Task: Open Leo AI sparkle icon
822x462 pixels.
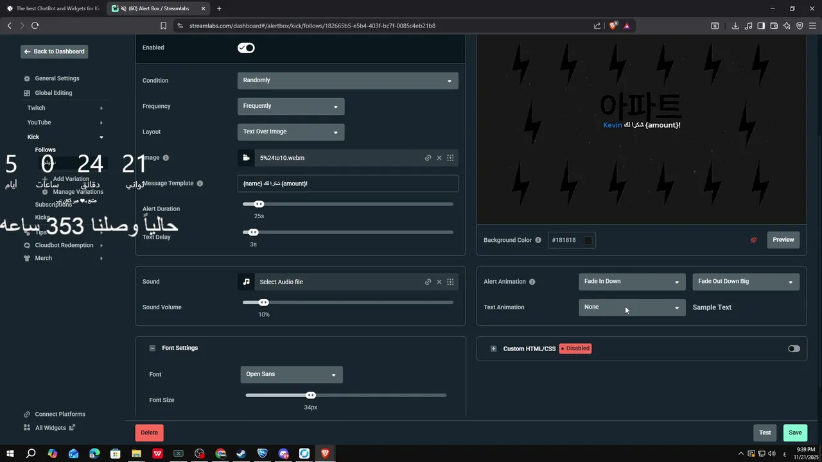Action: point(787,26)
